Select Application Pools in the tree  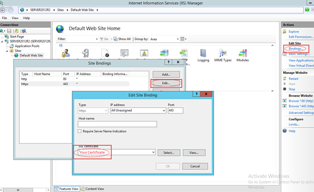tap(27, 46)
